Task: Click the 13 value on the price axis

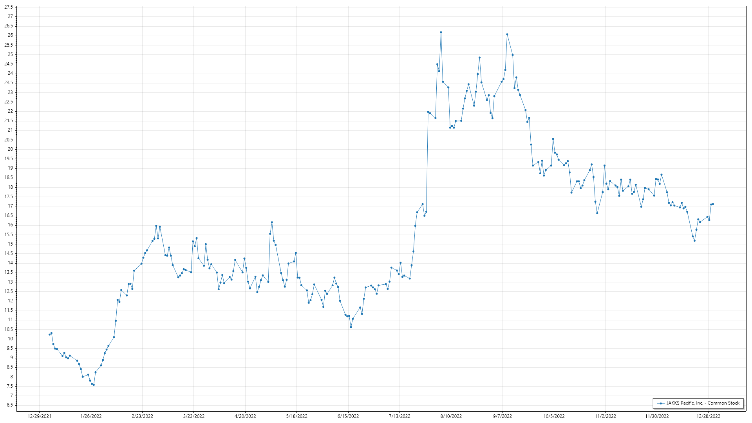Action: pyautogui.click(x=10, y=282)
